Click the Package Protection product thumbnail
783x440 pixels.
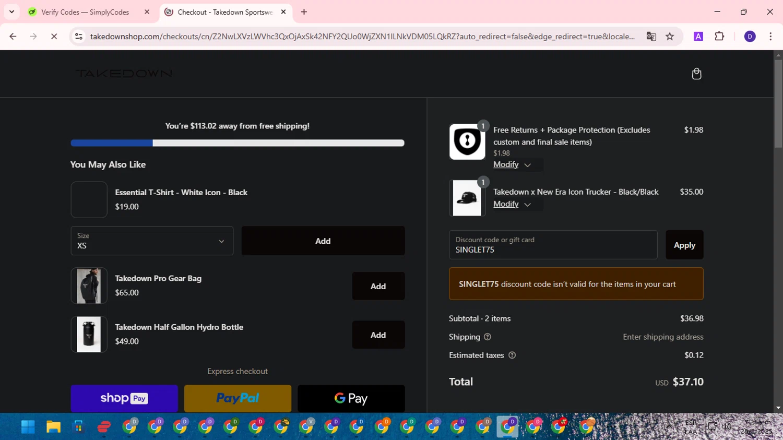point(467,141)
